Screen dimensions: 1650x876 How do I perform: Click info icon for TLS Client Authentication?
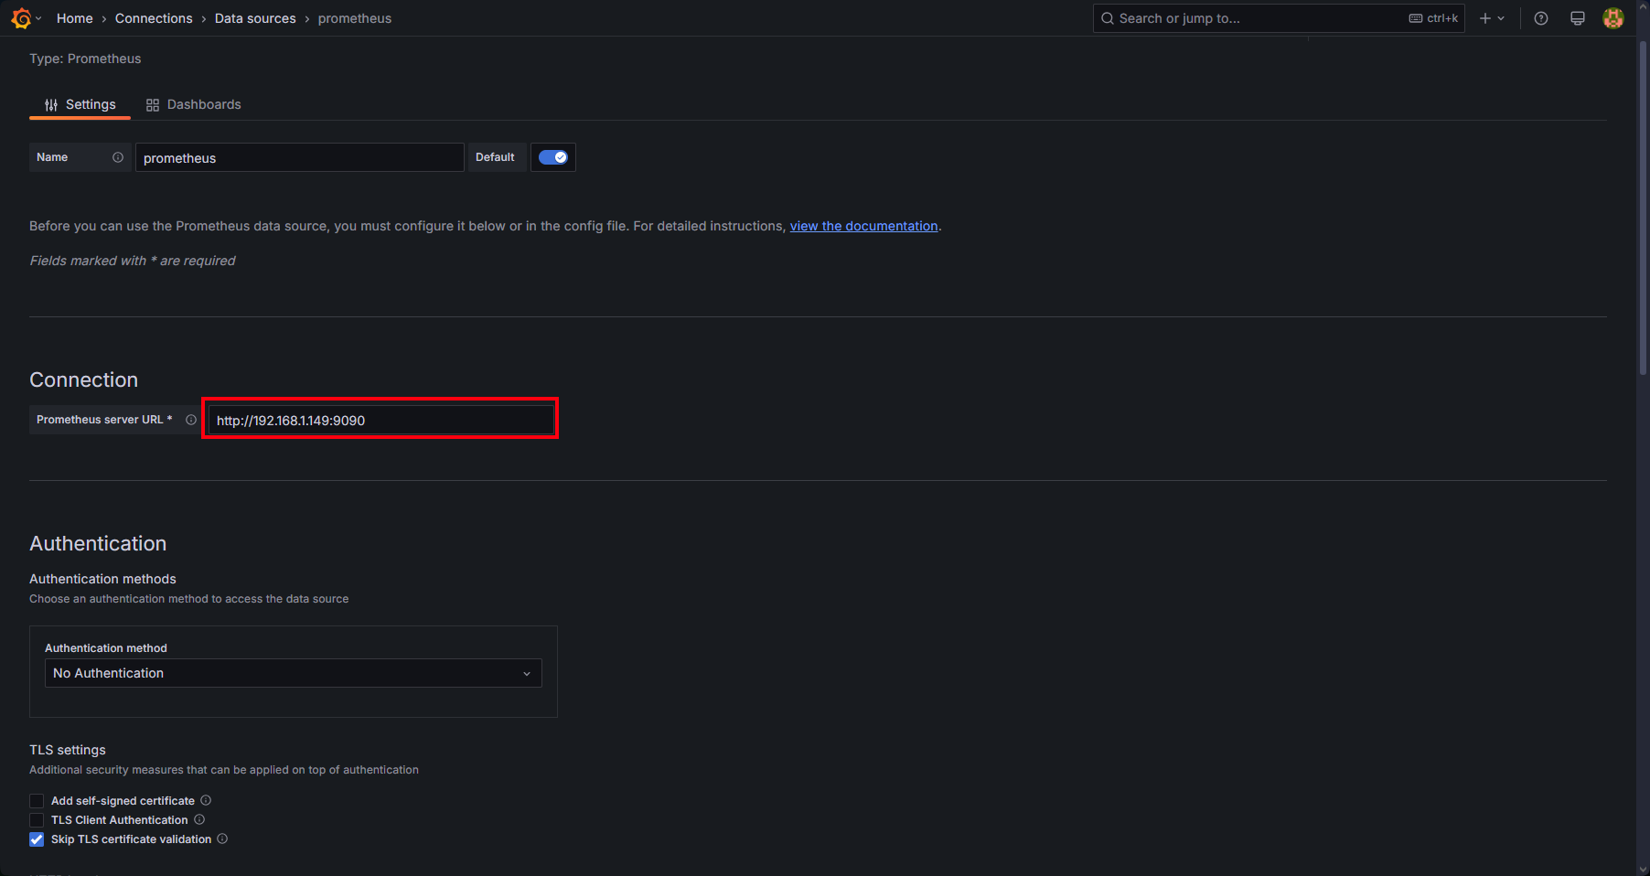pos(199,819)
